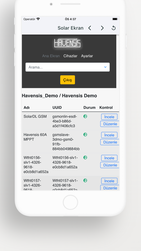Focus the Arama search field
The height and width of the screenshot is (251, 141).
[68, 67]
